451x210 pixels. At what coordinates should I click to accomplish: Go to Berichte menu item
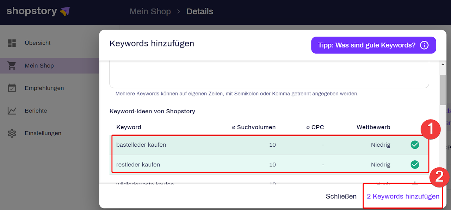[36, 110]
